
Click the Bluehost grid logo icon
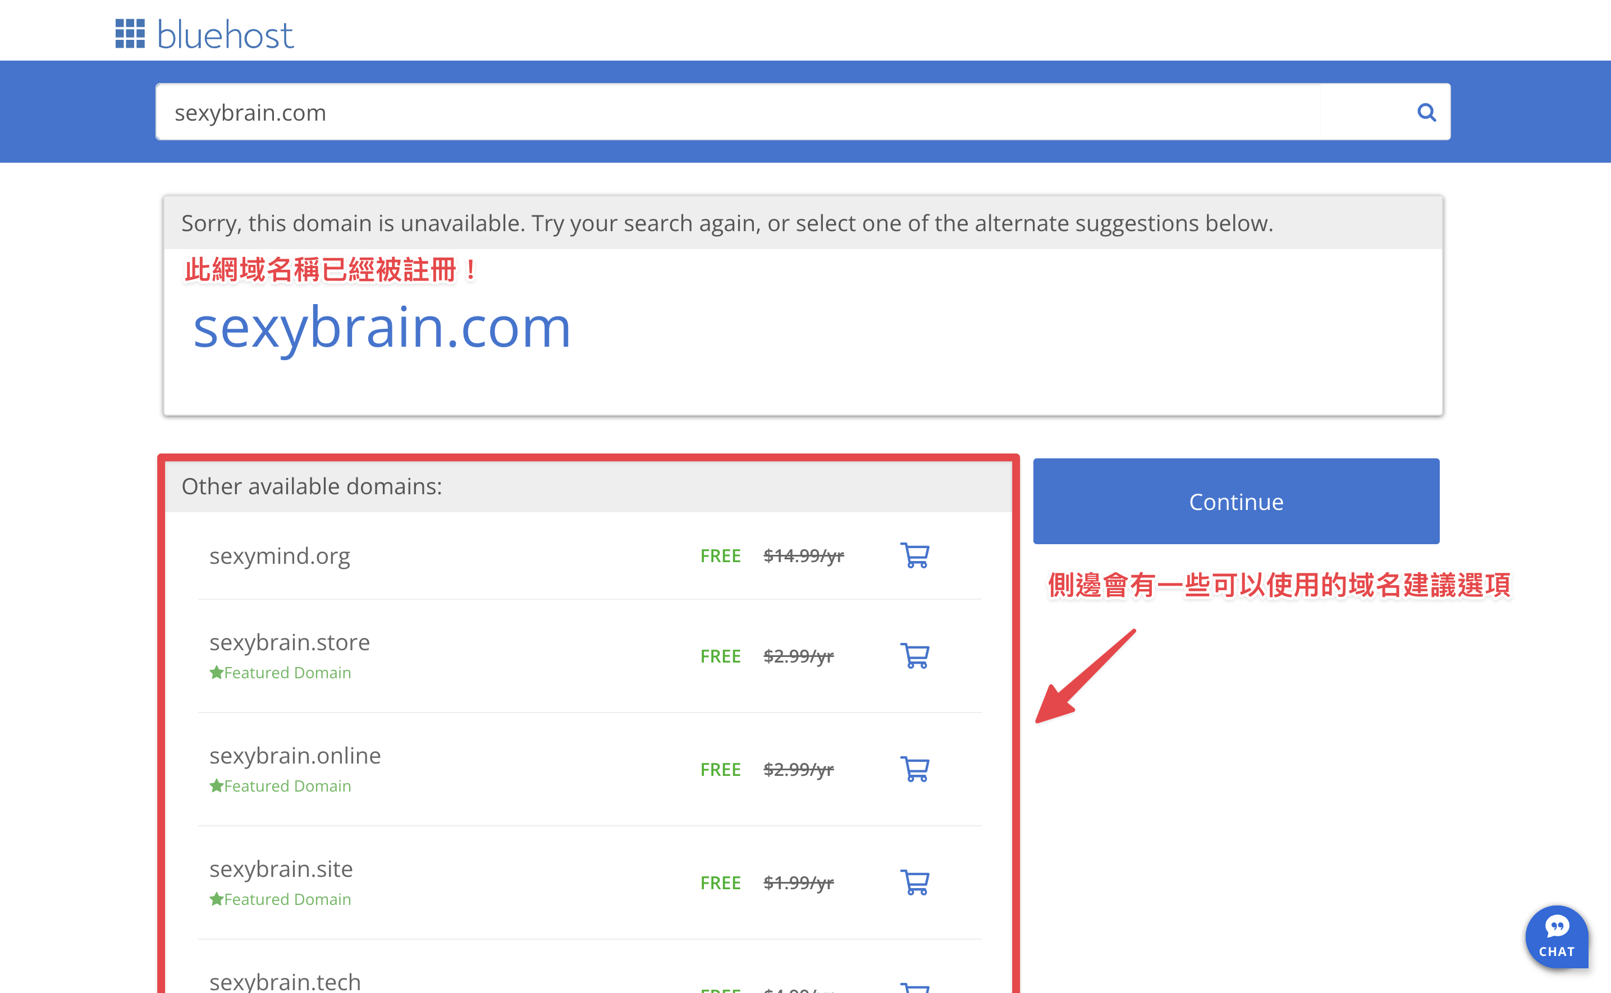tap(130, 34)
